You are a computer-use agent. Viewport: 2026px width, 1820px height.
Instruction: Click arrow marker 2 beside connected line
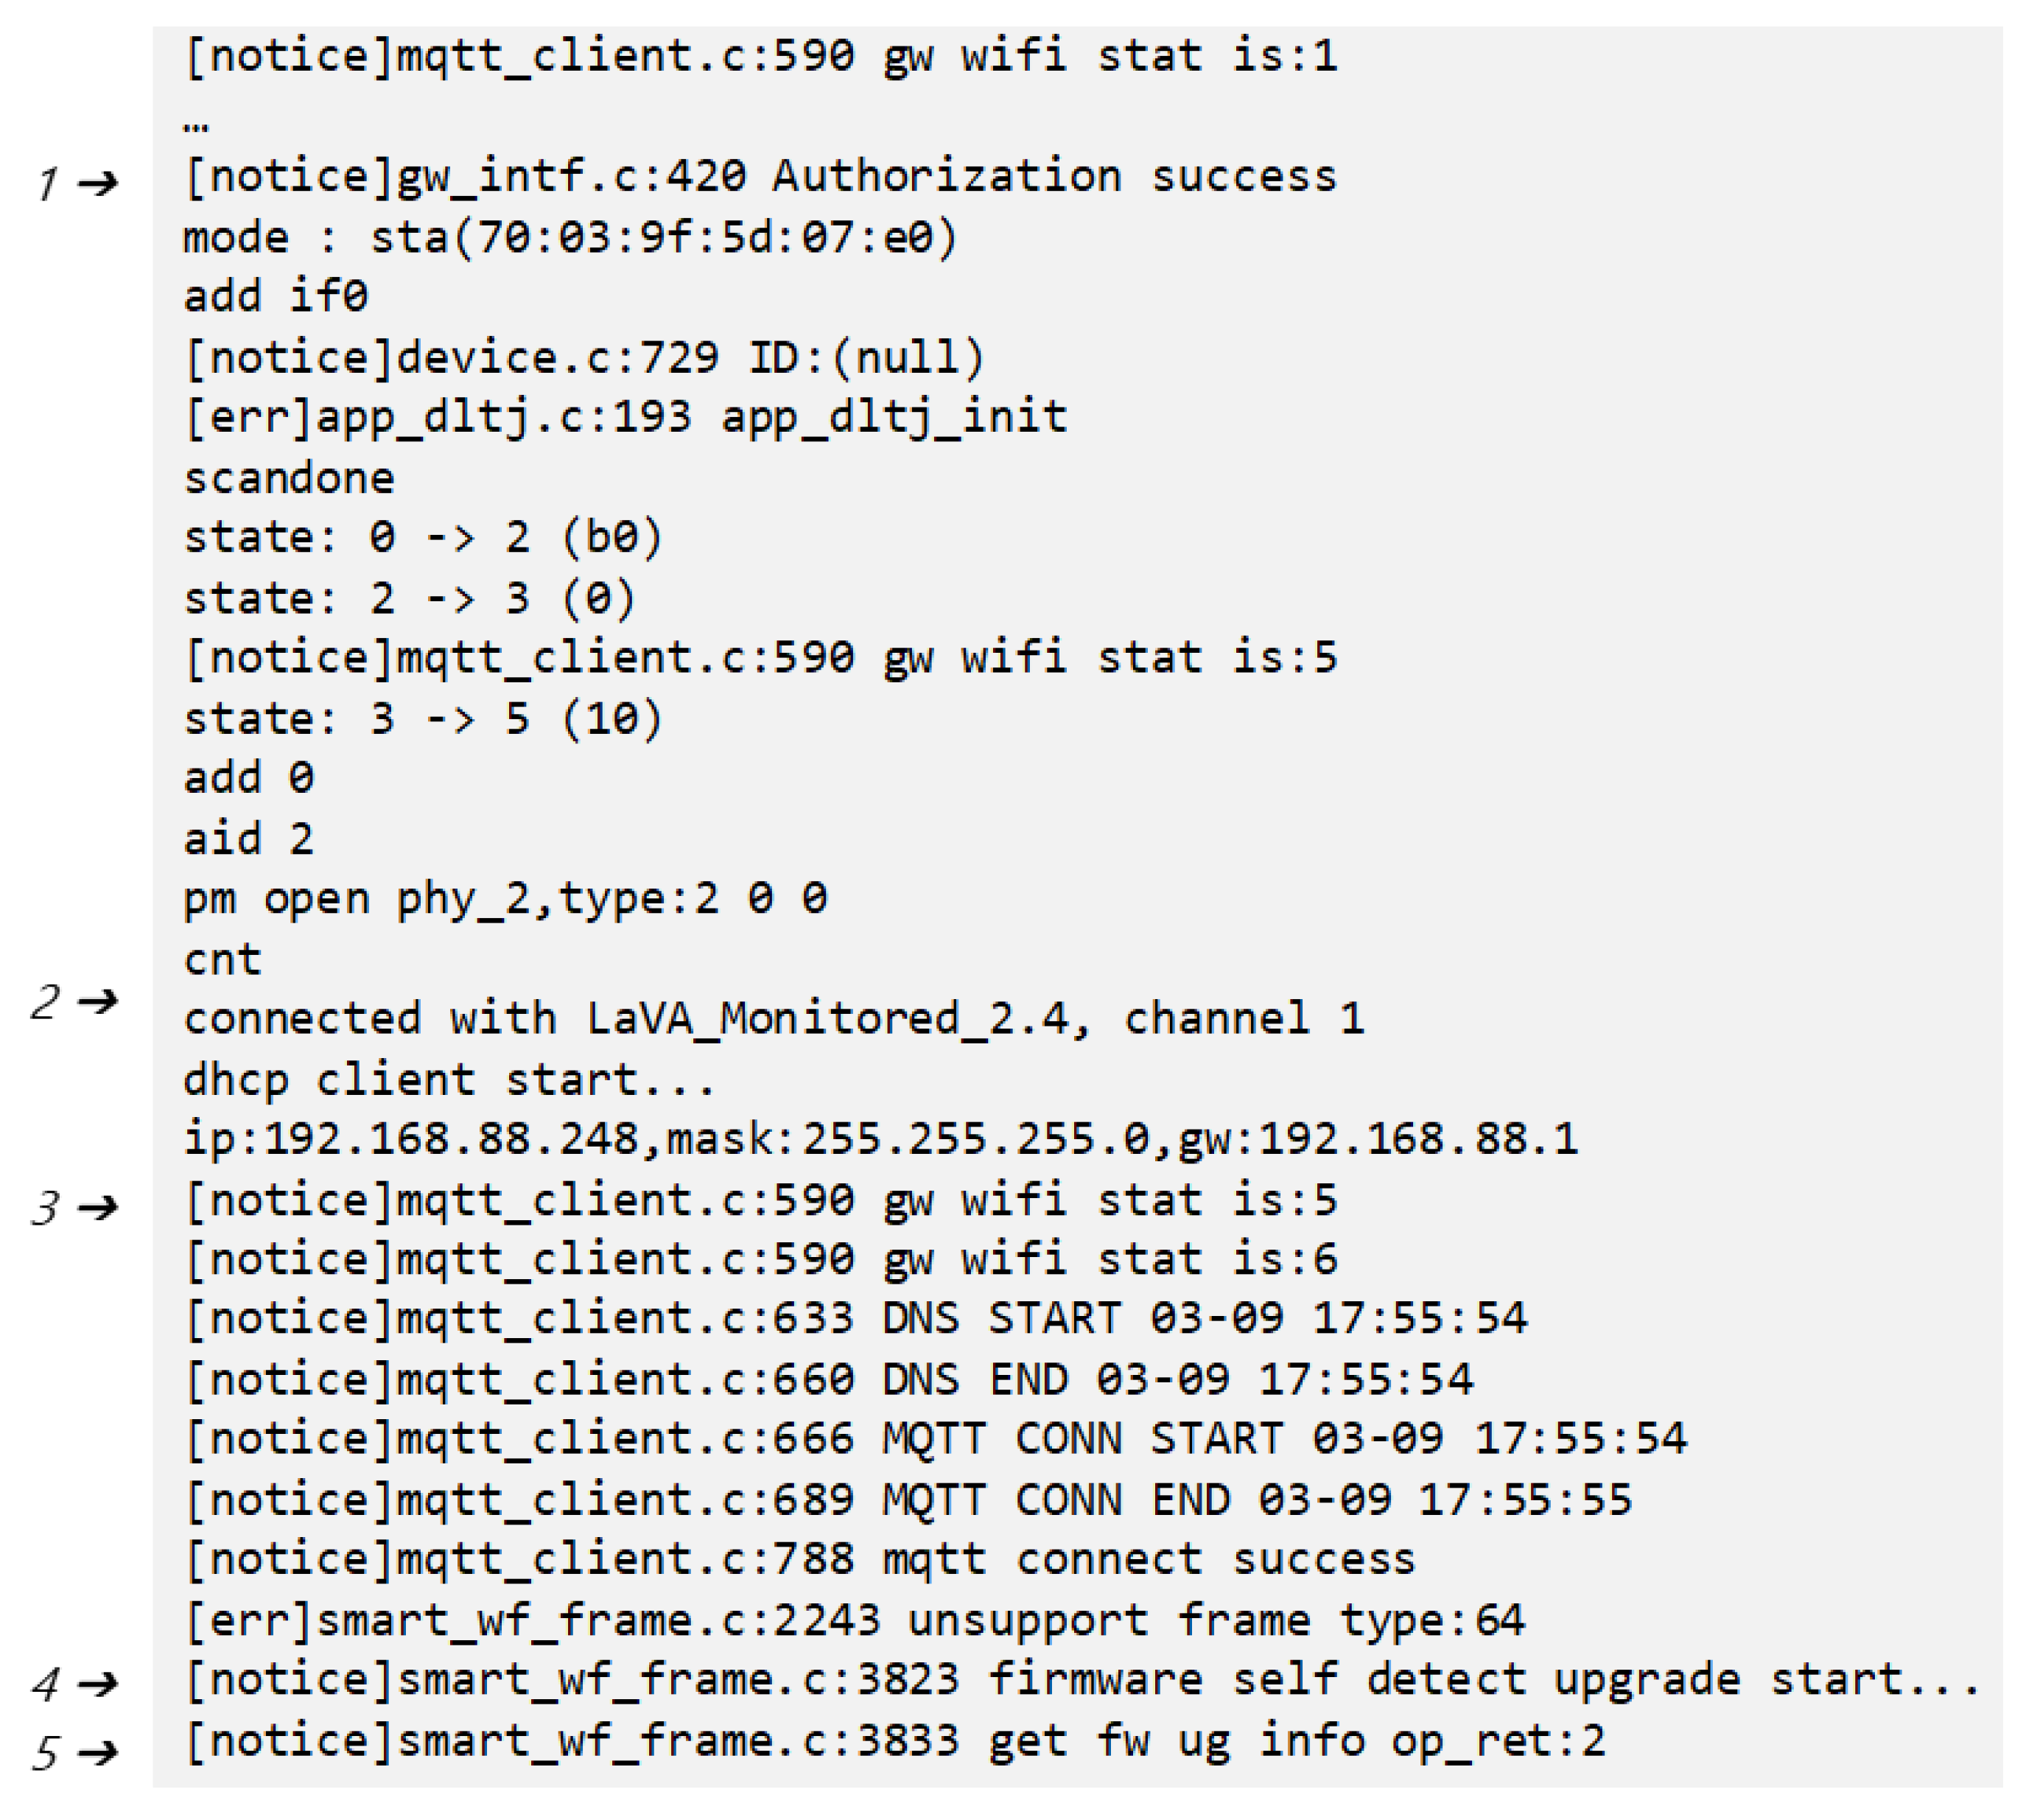click(99, 1000)
